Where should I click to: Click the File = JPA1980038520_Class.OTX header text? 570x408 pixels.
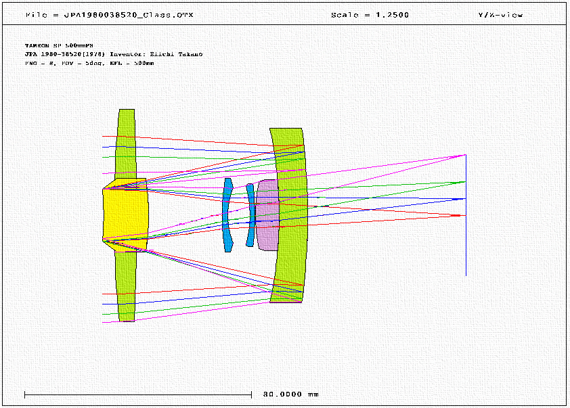pyautogui.click(x=110, y=15)
